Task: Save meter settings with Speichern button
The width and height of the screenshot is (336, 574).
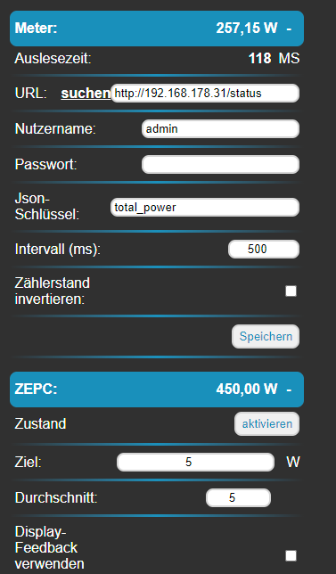Action: [266, 336]
